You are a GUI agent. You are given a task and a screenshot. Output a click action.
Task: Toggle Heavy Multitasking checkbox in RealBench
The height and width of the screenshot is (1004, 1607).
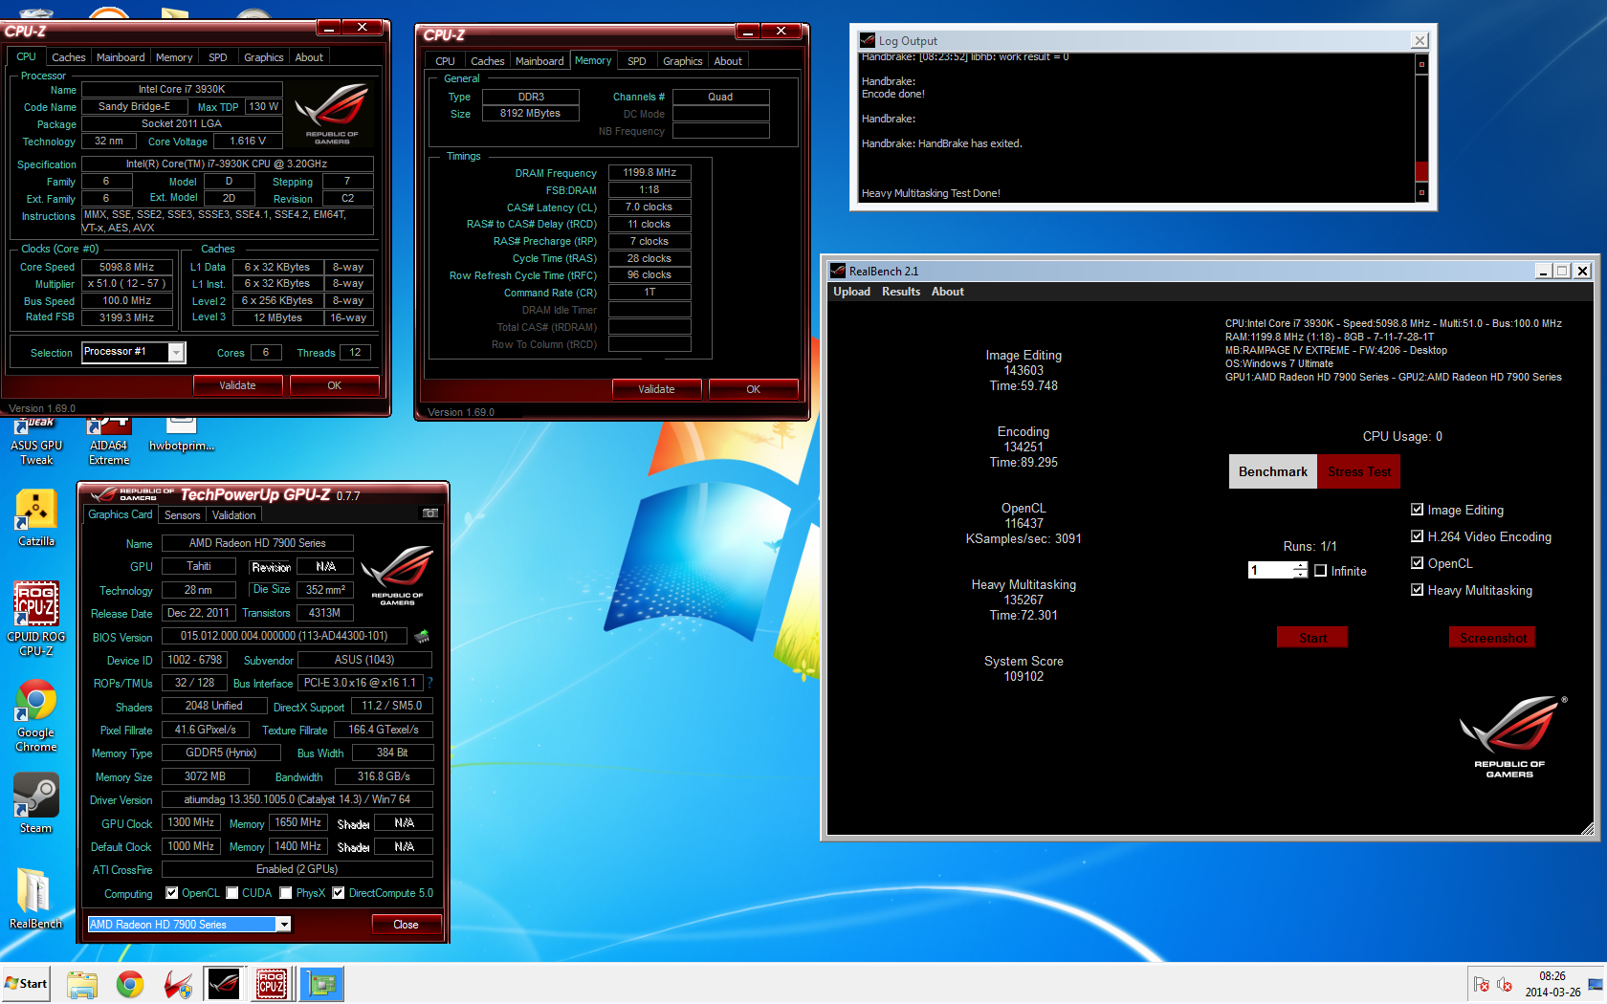click(x=1418, y=590)
